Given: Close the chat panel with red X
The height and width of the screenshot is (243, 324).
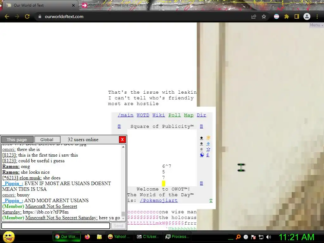Looking at the screenshot, I should pyautogui.click(x=122, y=140).
